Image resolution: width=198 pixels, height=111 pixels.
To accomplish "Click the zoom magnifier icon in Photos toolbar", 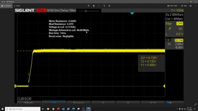I will (x=88, y=6).
